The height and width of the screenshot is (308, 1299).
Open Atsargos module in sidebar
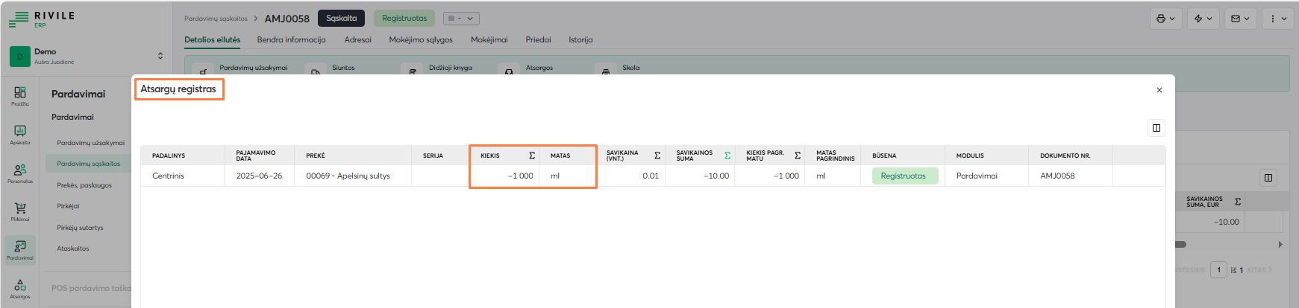point(20,288)
